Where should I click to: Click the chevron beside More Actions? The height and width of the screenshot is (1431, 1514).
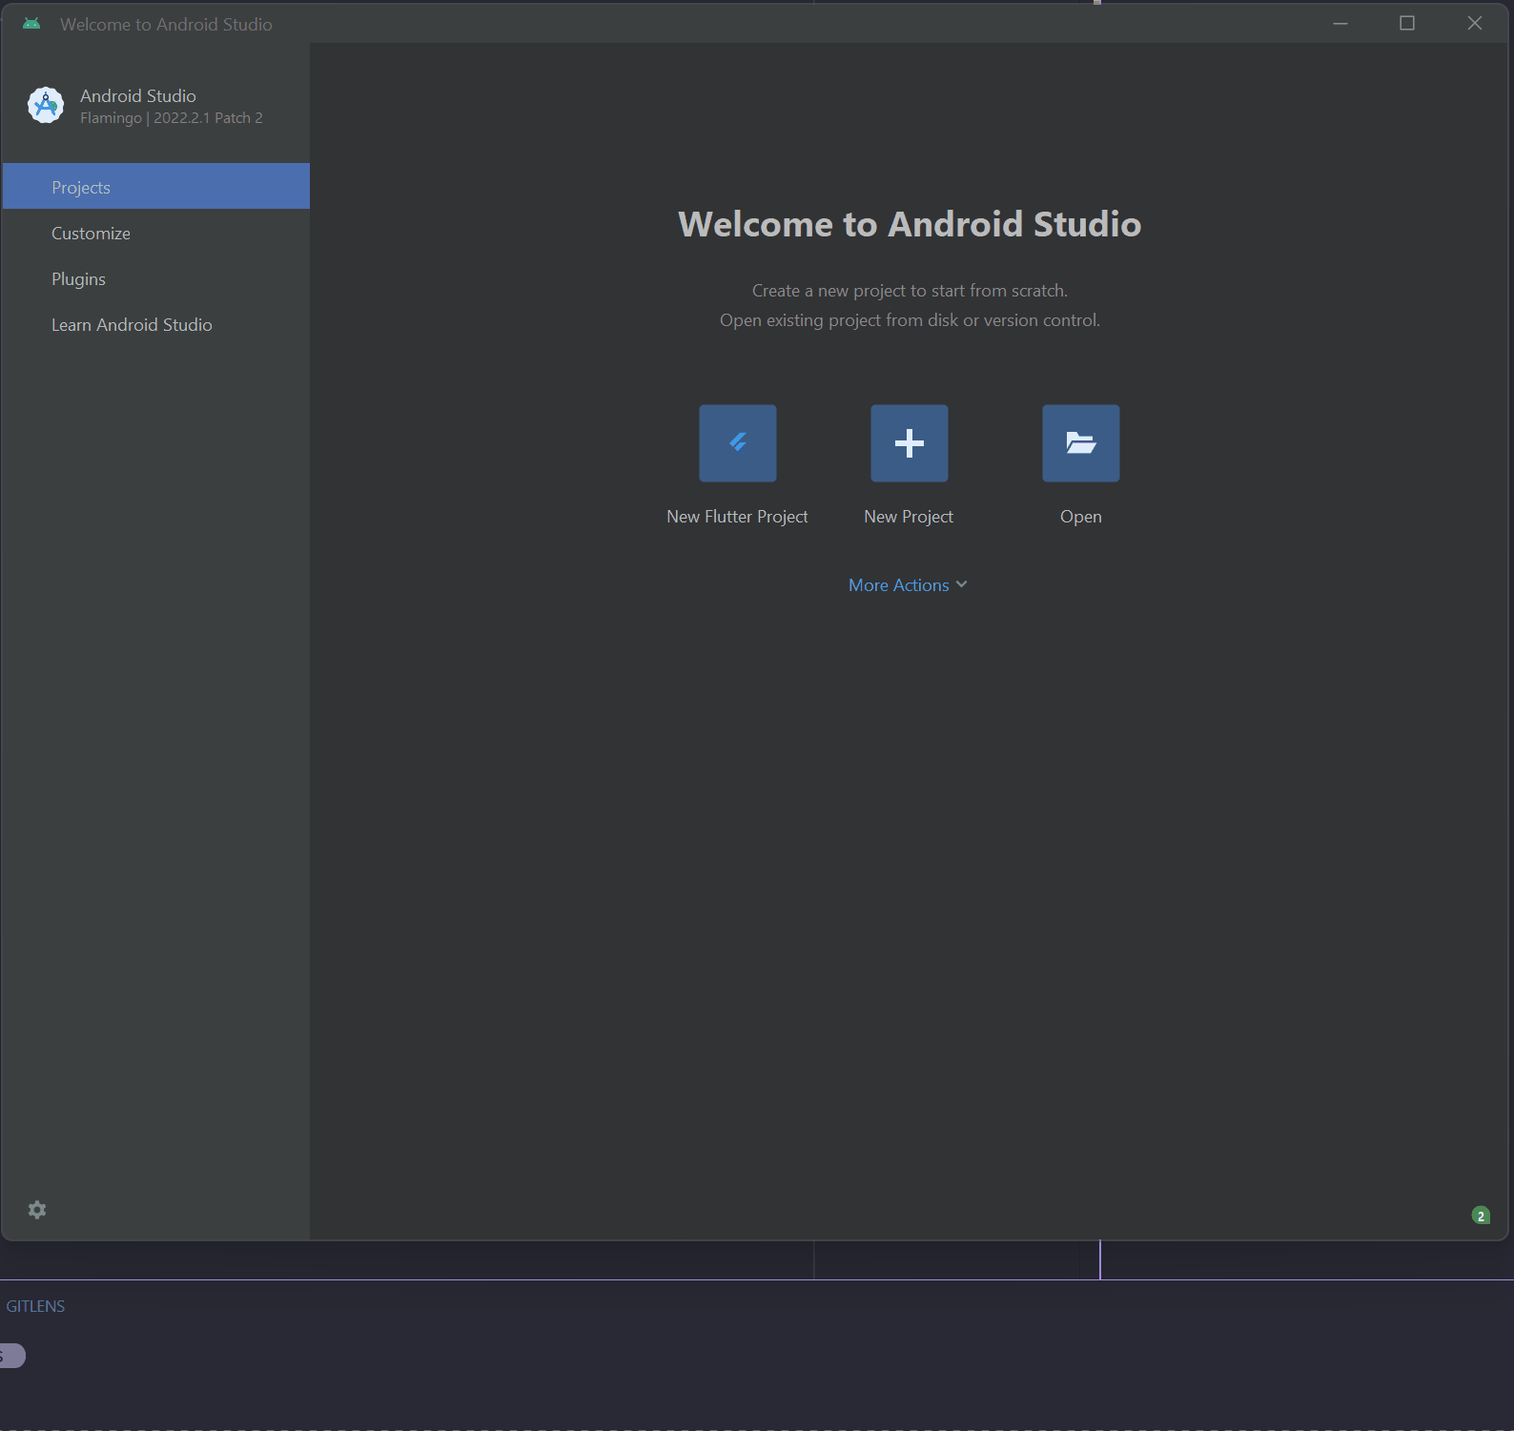961,584
